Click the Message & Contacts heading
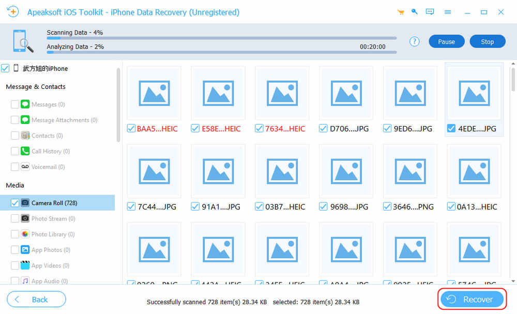Screen dimensions: 517x314 click(x=36, y=87)
